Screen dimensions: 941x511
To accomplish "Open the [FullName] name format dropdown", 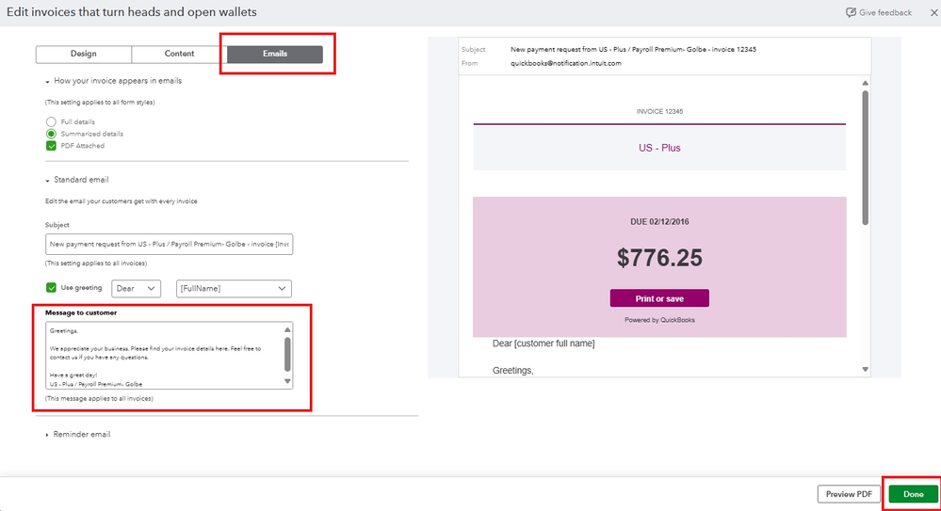I will (x=234, y=289).
